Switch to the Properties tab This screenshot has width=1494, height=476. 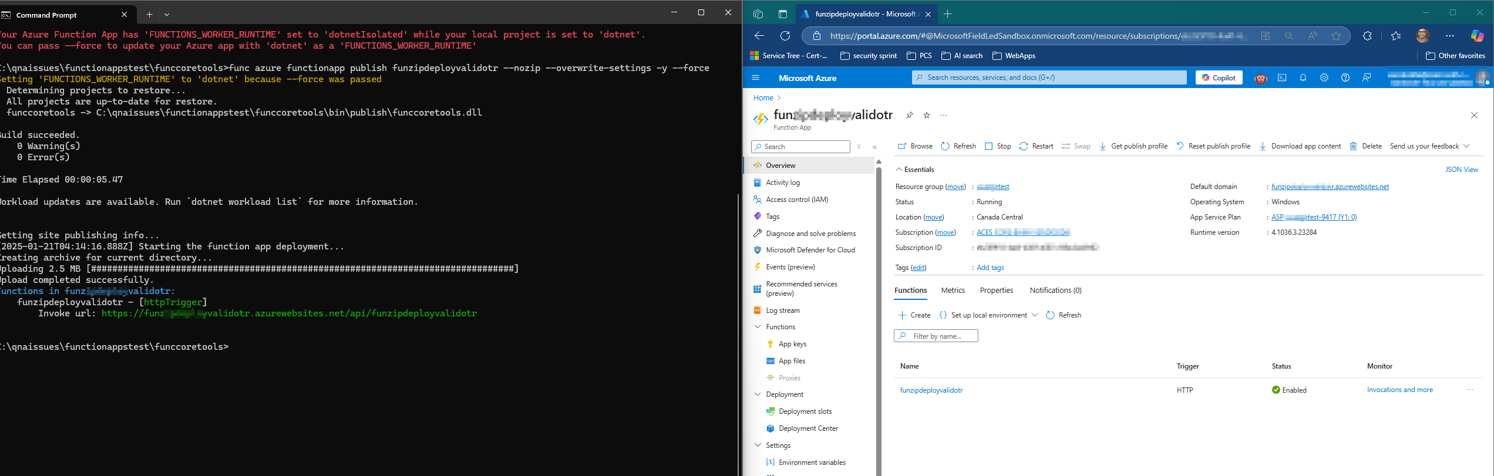tap(996, 291)
